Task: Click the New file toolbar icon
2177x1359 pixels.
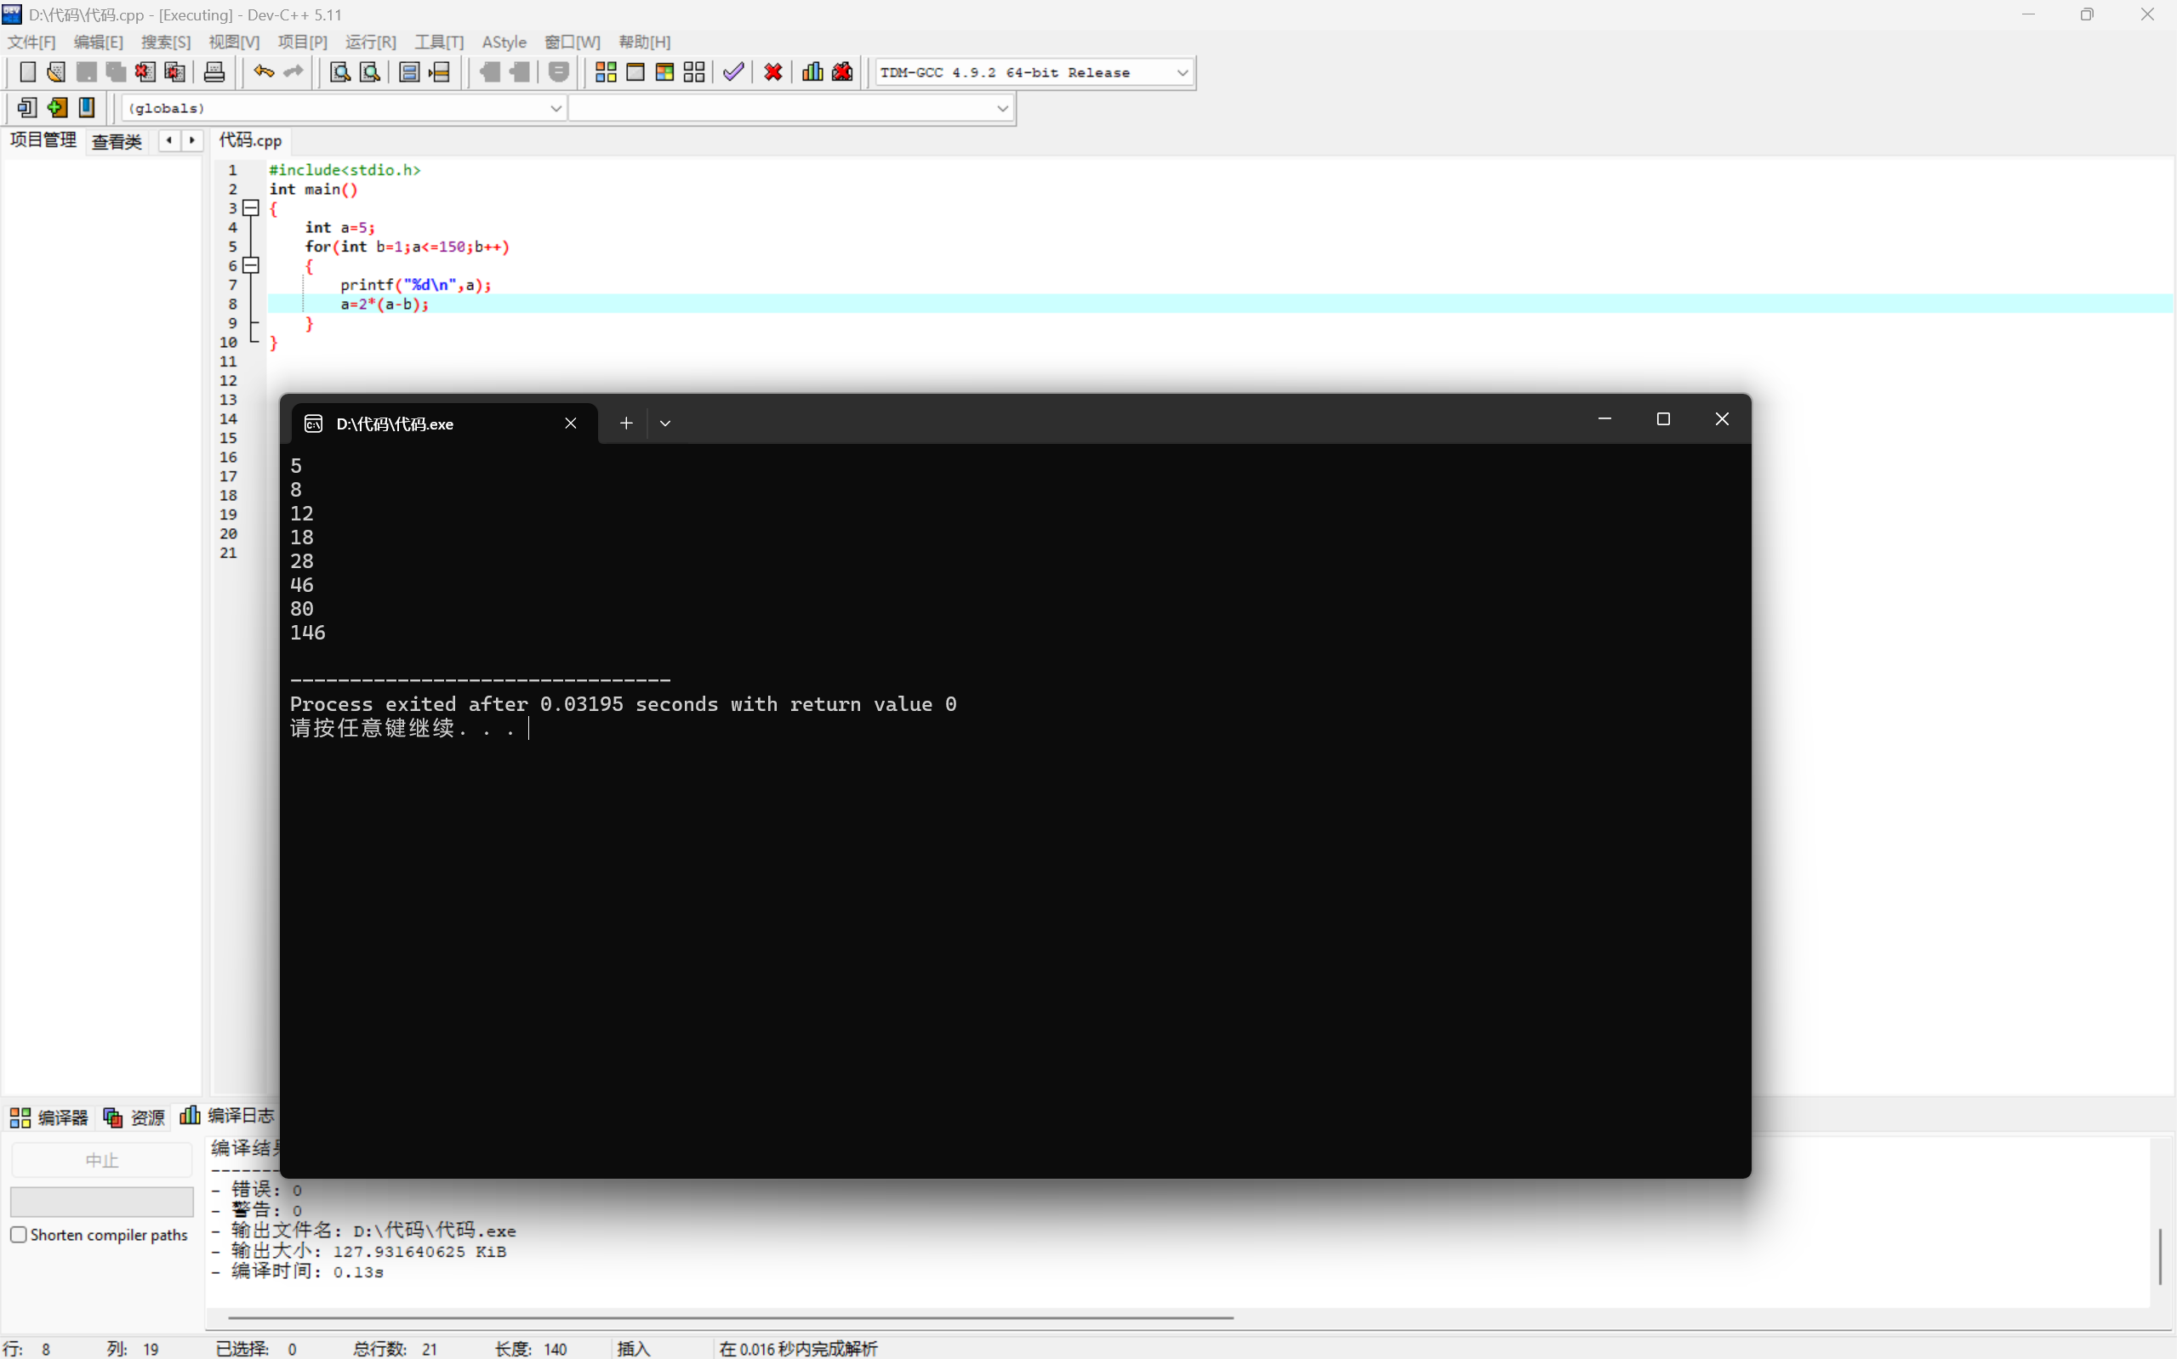Action: click(x=27, y=72)
